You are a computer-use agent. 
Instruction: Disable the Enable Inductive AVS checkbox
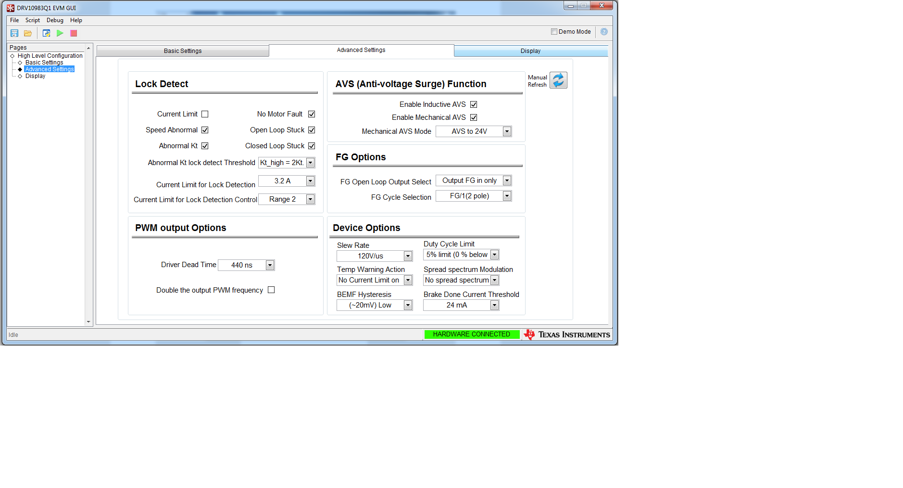pyautogui.click(x=474, y=104)
